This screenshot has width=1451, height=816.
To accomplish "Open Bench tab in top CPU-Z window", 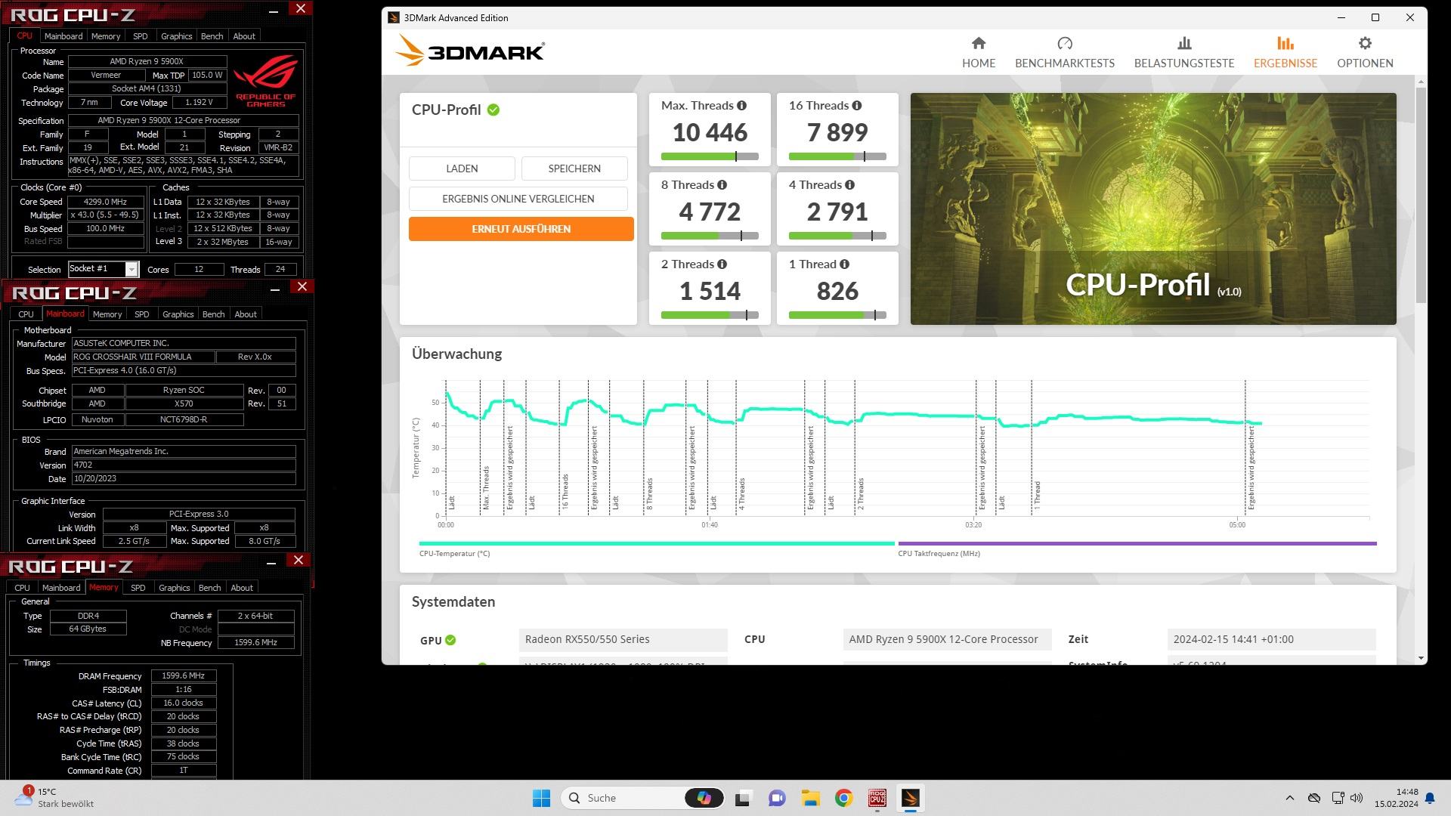I will coord(212,36).
